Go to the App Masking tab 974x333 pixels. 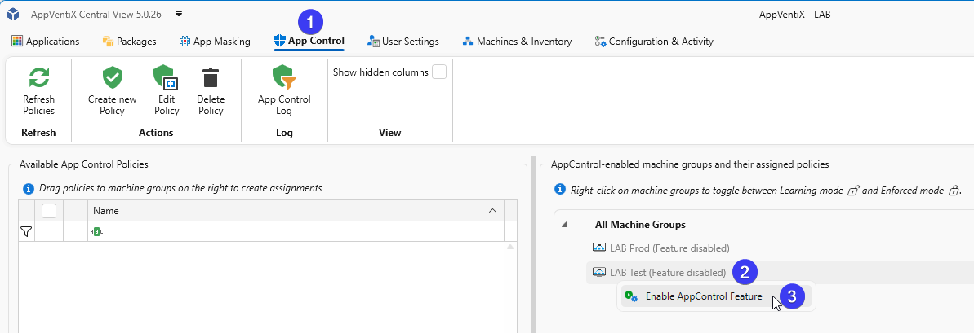215,42
